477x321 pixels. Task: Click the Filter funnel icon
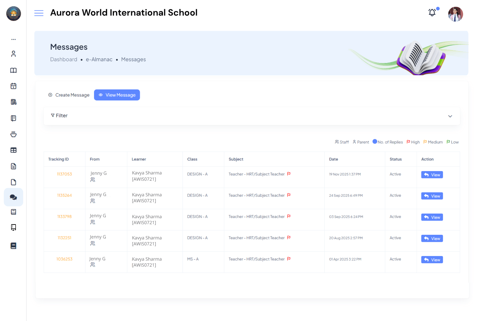pos(53,115)
